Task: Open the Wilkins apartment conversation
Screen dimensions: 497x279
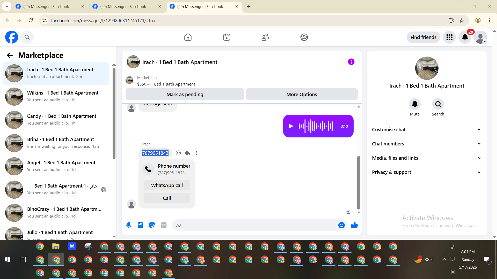Action: pyautogui.click(x=56, y=97)
